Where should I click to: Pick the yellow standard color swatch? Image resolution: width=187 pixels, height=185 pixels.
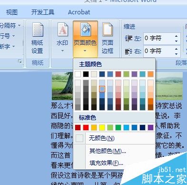[x=102, y=127]
